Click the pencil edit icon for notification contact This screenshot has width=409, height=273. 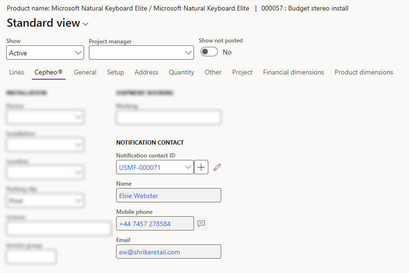217,168
